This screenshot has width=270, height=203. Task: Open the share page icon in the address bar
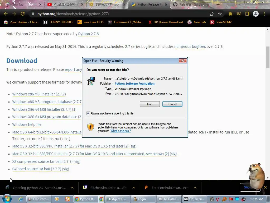[211, 14]
